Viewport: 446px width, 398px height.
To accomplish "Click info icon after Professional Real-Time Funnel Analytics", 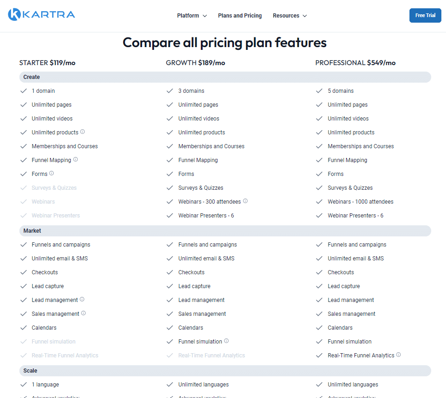I will click(x=398, y=355).
